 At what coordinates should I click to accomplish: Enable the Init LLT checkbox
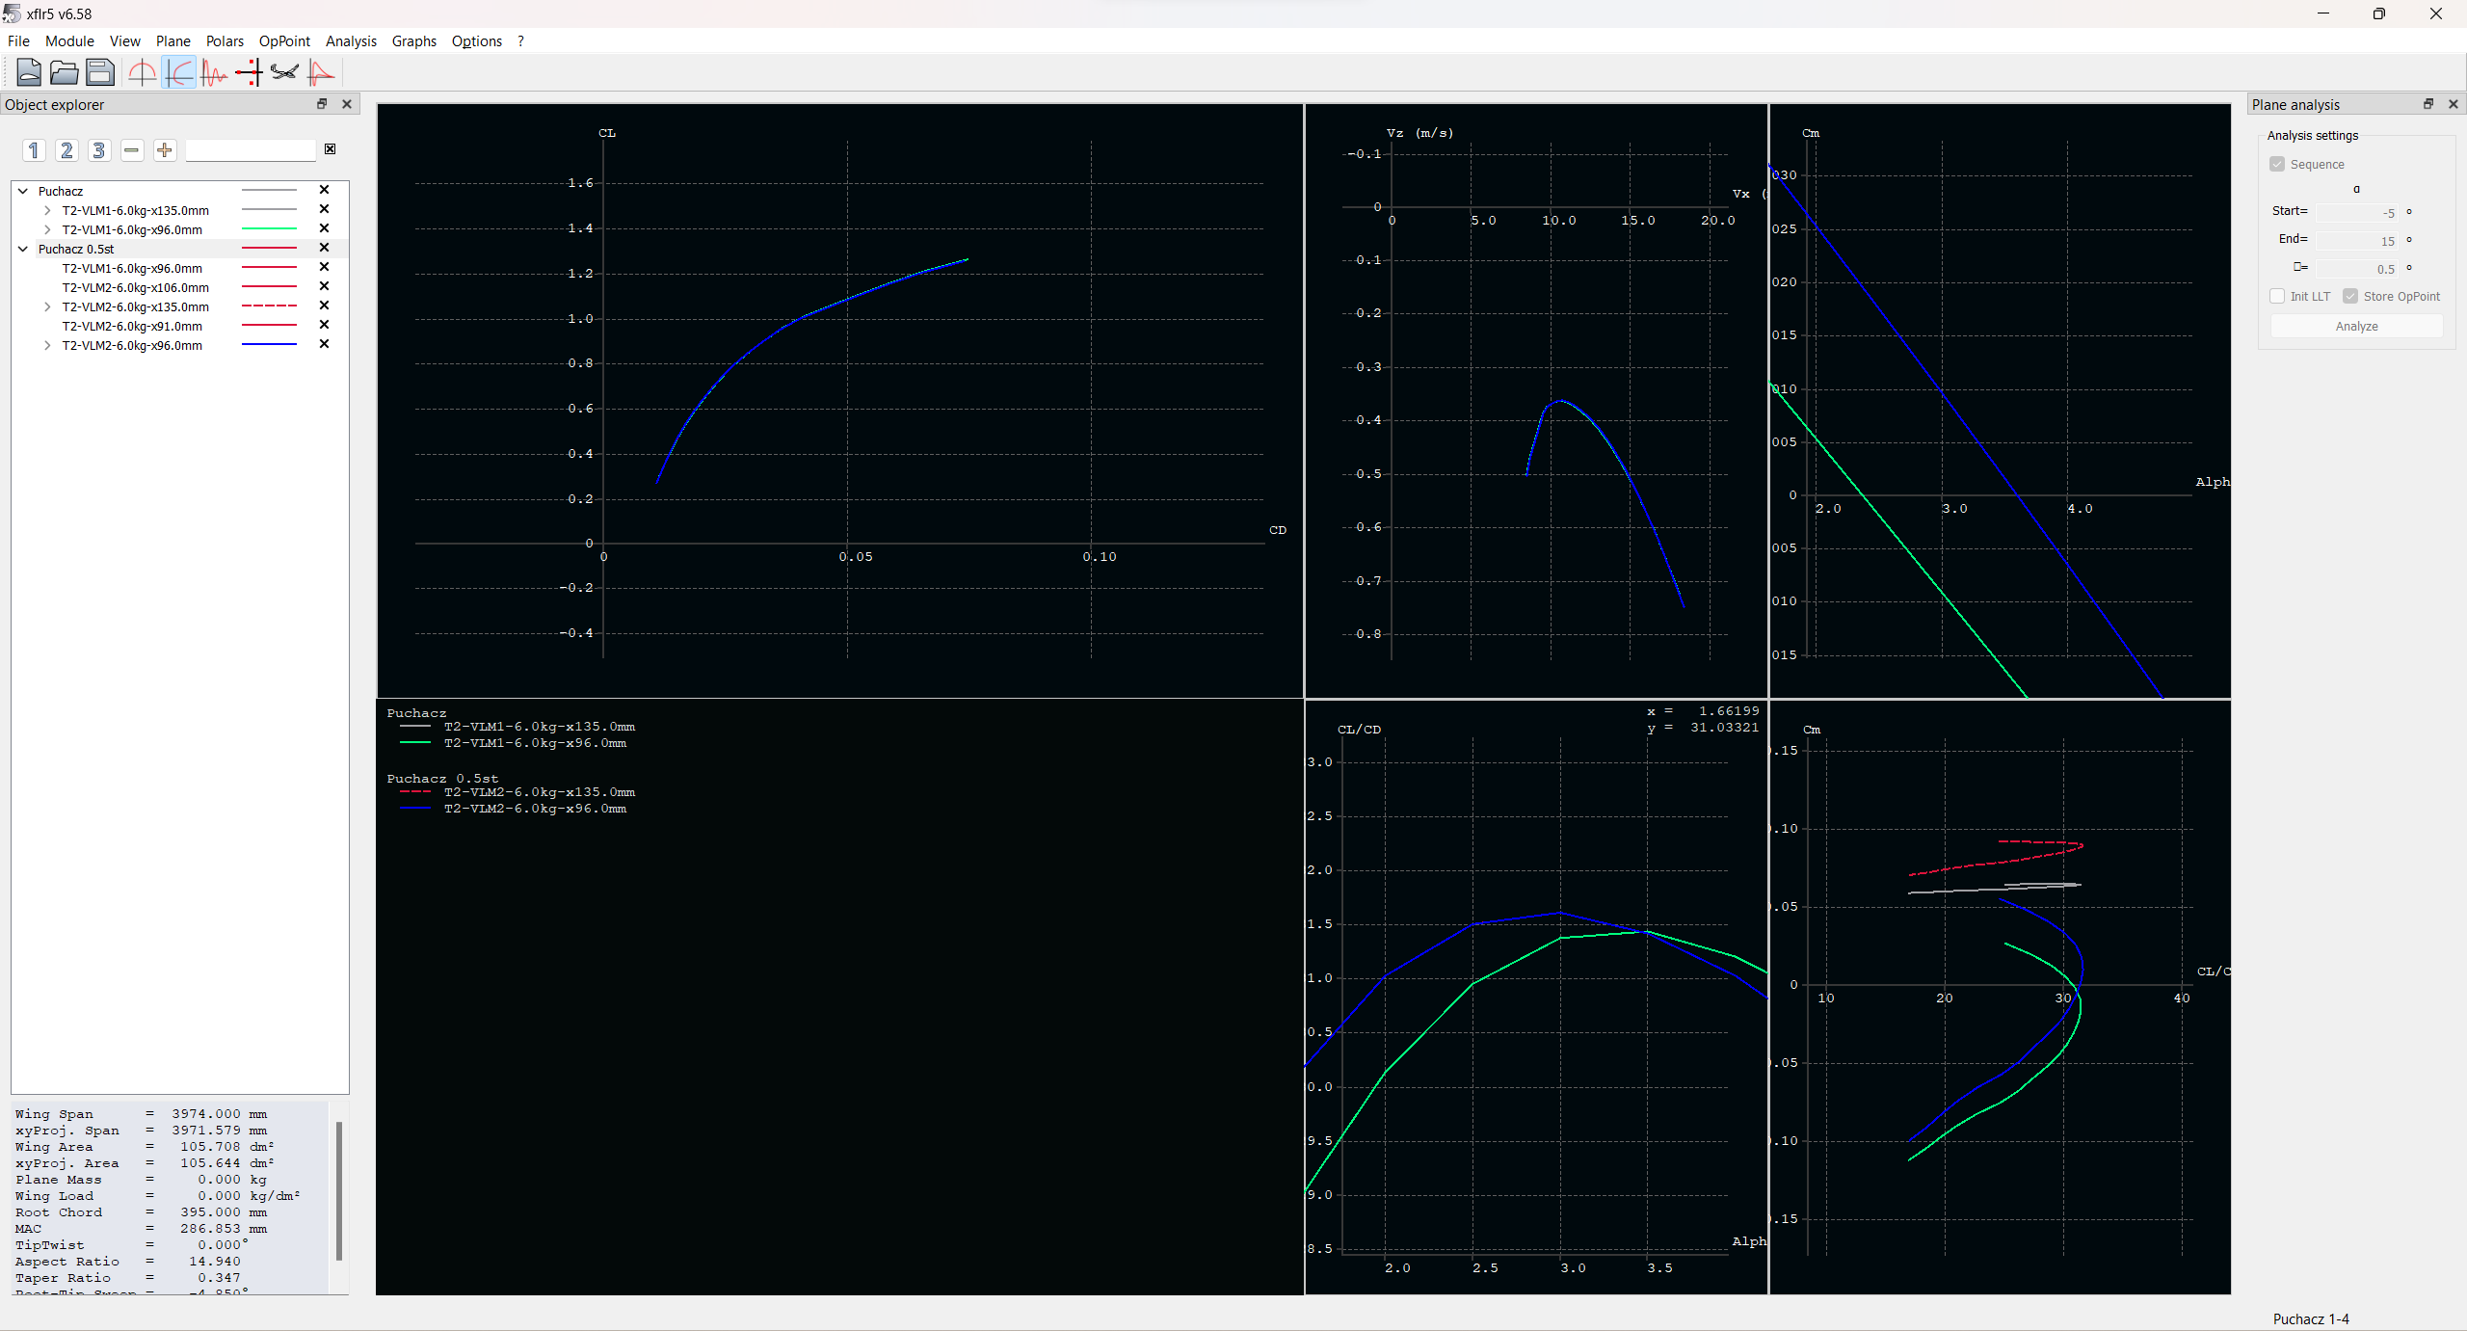tap(2277, 297)
